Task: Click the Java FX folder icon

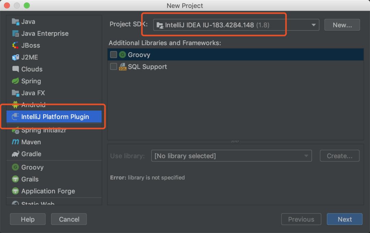Action: 15,93
